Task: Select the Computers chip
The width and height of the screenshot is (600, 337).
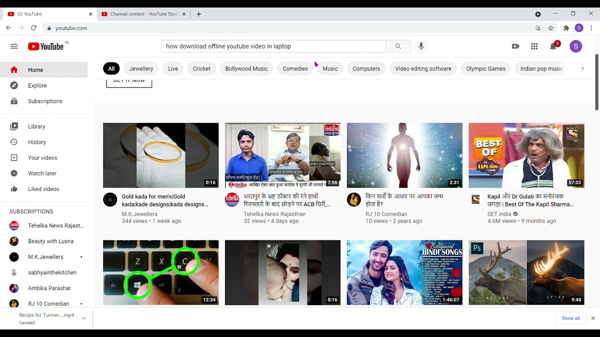Action: click(x=367, y=69)
